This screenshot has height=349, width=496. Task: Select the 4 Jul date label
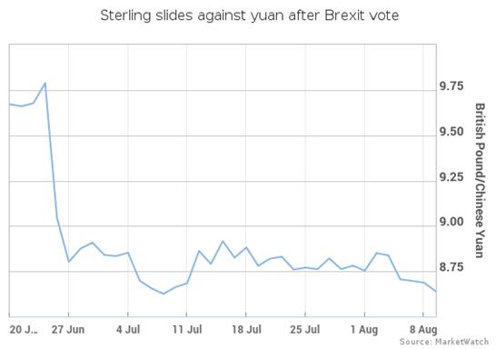point(128,329)
